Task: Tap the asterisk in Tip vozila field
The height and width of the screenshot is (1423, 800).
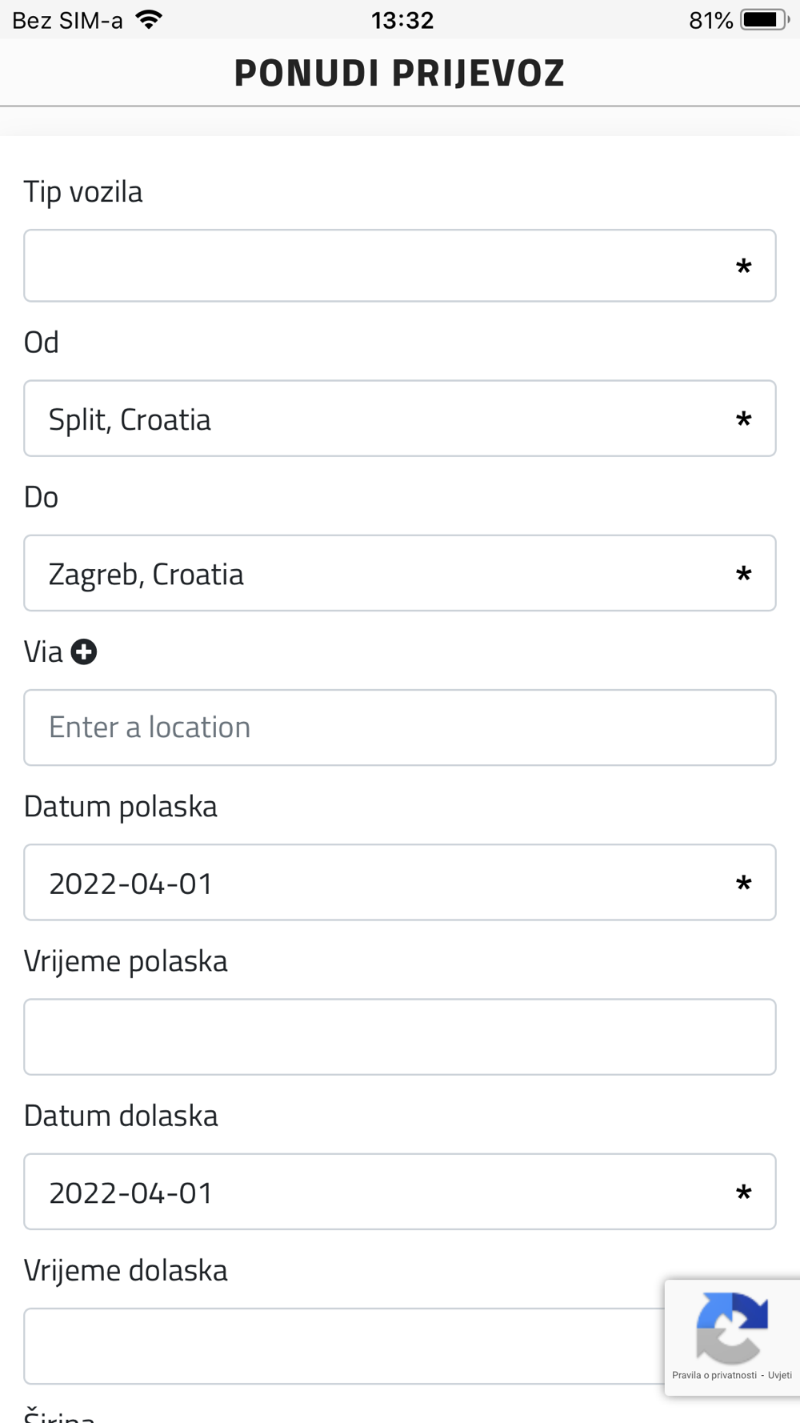Action: click(743, 267)
